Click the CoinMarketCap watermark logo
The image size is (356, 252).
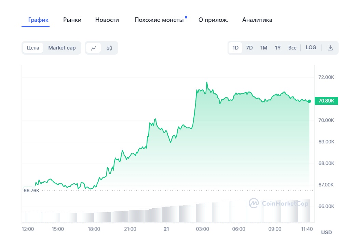pos(279,204)
